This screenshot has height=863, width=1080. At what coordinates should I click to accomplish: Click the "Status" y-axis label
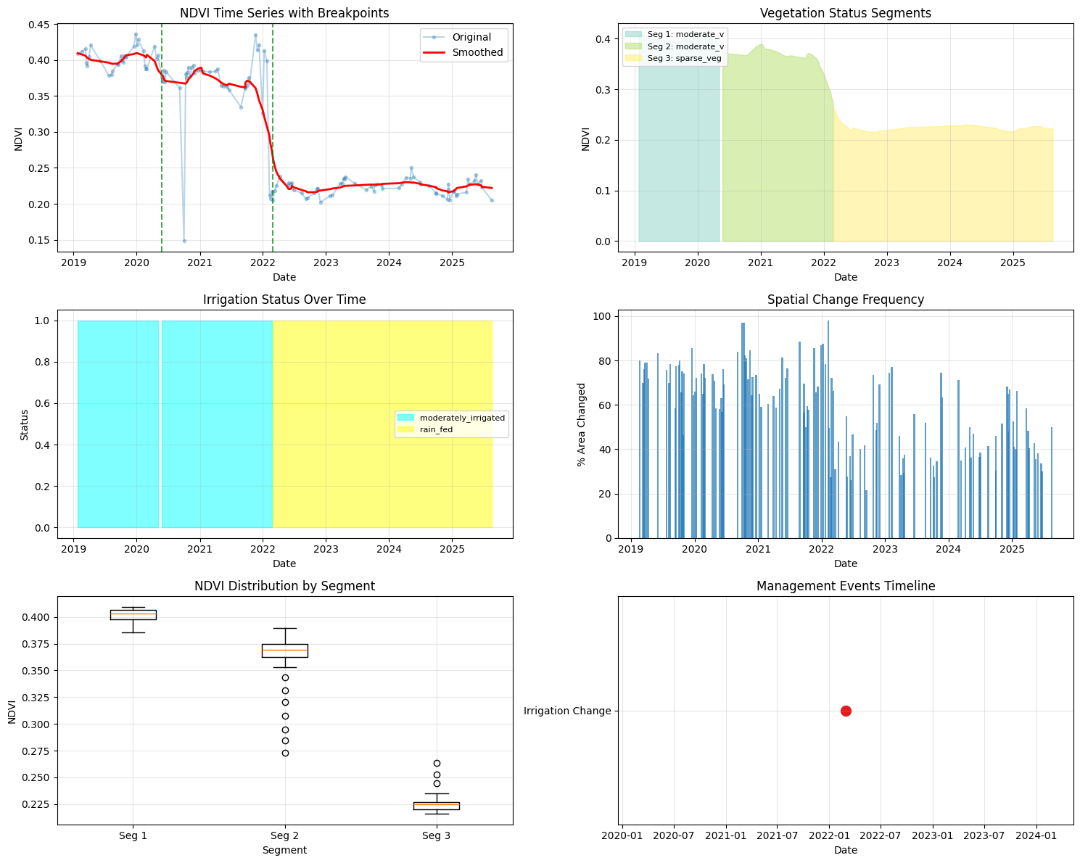point(25,425)
